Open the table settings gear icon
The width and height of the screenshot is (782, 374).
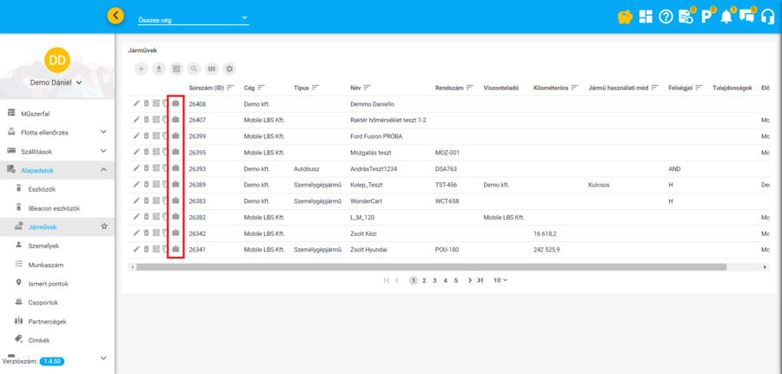229,69
